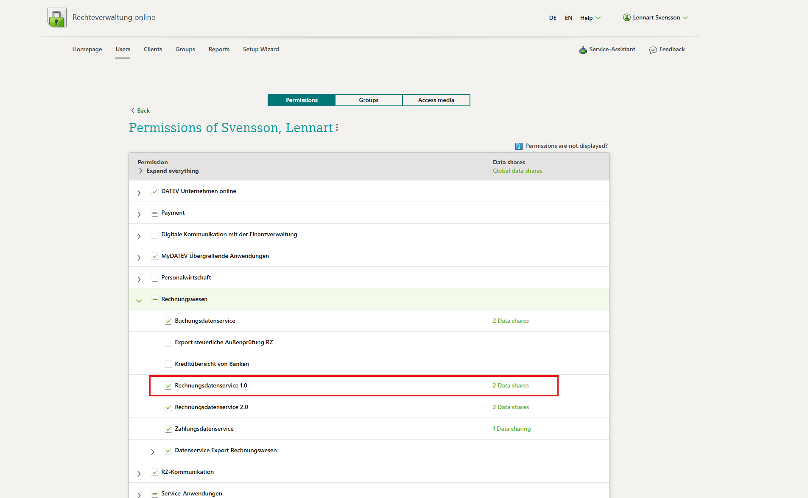The image size is (808, 498).
Task: Check Export steuerliche Außenprüfung RZ
Action: 168,343
